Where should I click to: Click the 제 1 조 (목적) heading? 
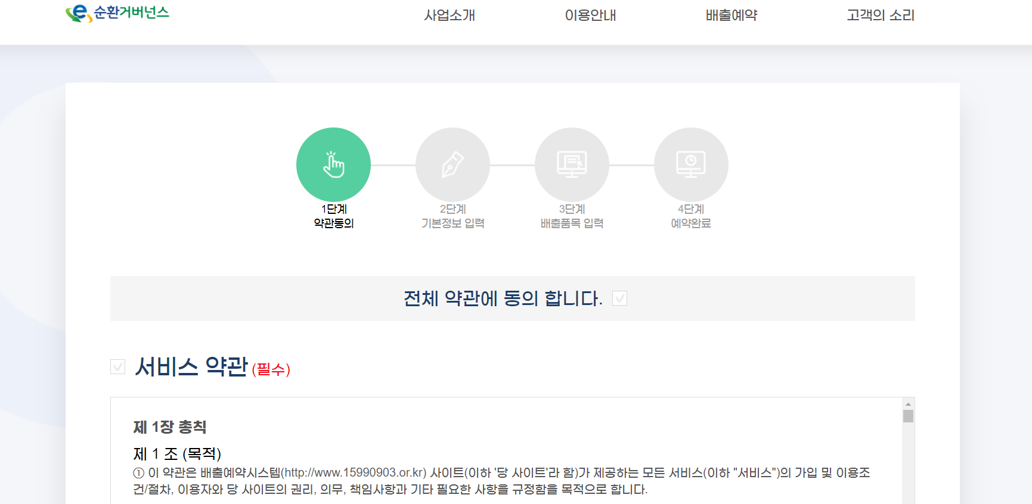point(177,454)
